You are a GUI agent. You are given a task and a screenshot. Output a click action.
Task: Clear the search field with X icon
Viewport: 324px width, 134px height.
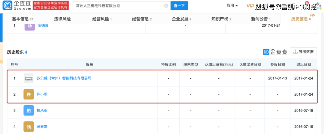(x=166, y=6)
